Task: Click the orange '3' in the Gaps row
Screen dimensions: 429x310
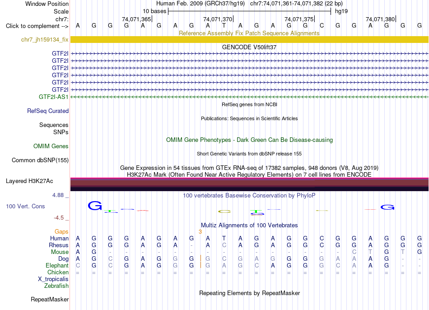Action: tap(200, 232)
